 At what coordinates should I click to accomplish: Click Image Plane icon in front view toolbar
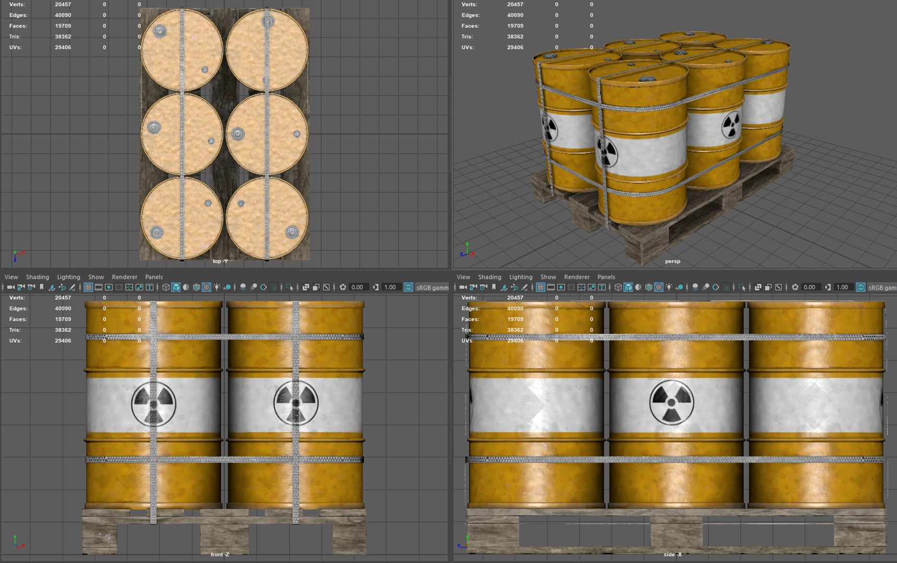52,287
